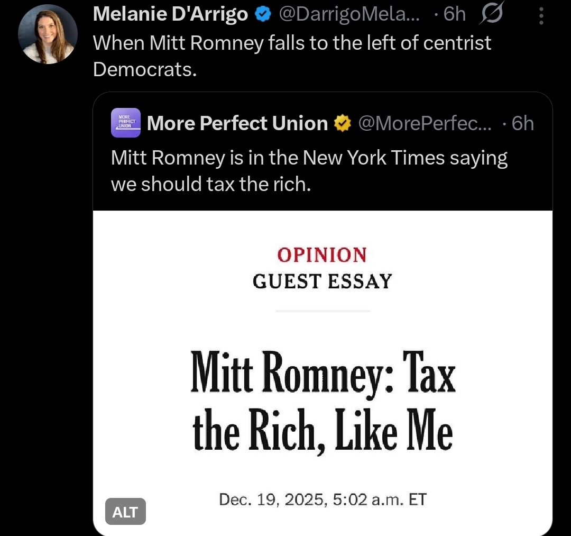The width and height of the screenshot is (571, 536).
Task: Open the three-dot more options menu
Action: [x=541, y=15]
